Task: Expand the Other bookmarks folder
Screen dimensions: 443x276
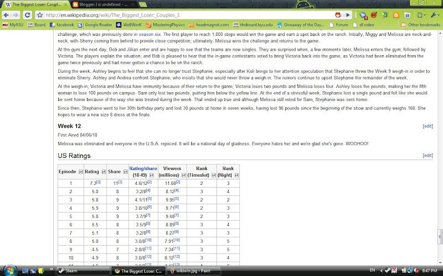Action: click(x=420, y=25)
